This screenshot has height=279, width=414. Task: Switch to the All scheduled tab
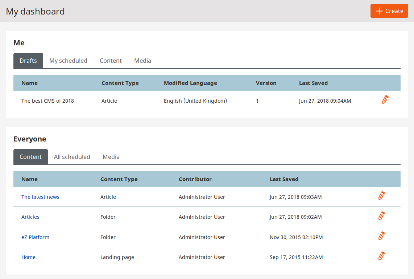click(x=72, y=157)
